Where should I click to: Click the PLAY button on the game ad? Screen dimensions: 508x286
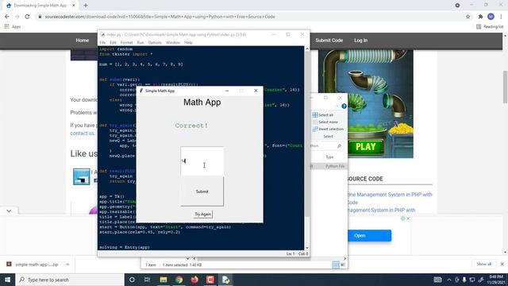coord(366,147)
